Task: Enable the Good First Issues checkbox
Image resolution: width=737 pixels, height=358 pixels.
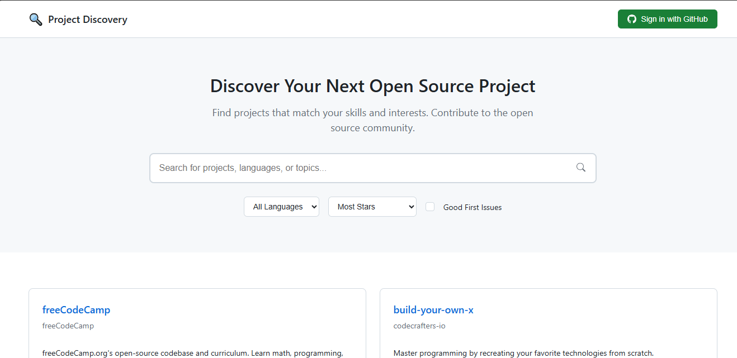Action: (x=430, y=207)
